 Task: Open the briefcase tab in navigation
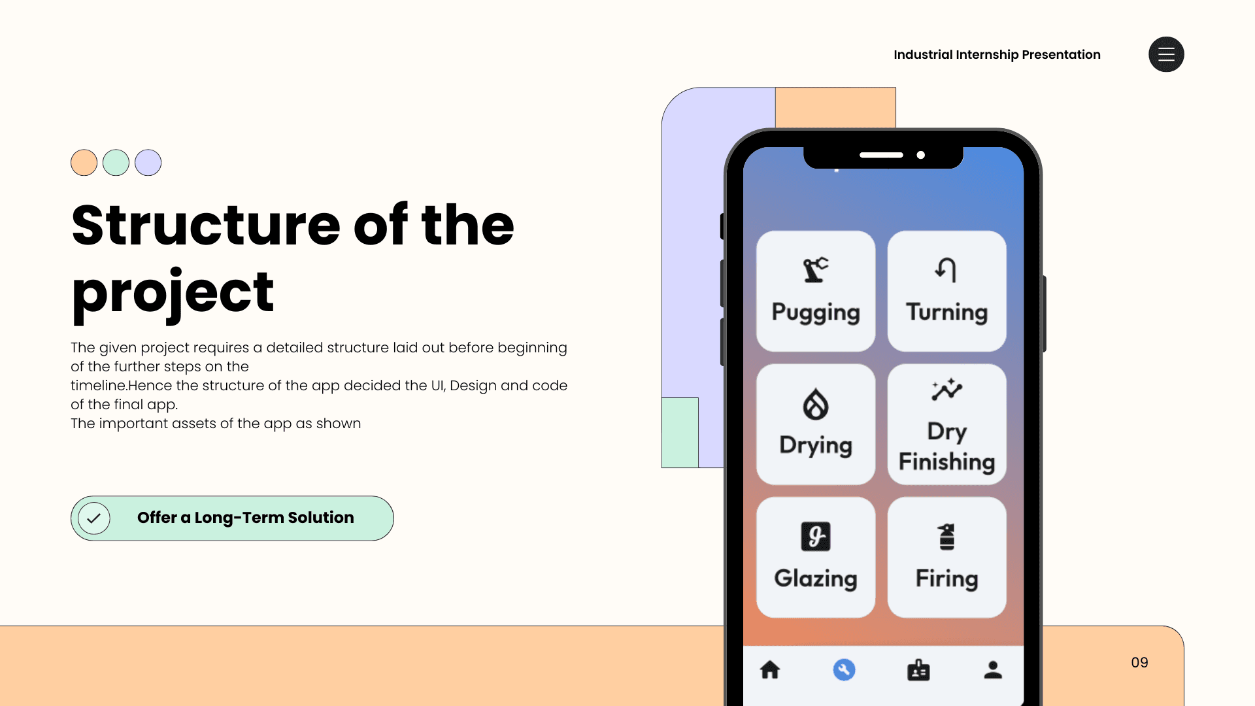click(918, 671)
